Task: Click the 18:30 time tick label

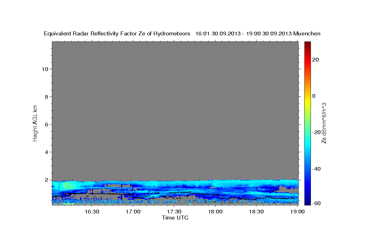Action: click(x=256, y=212)
